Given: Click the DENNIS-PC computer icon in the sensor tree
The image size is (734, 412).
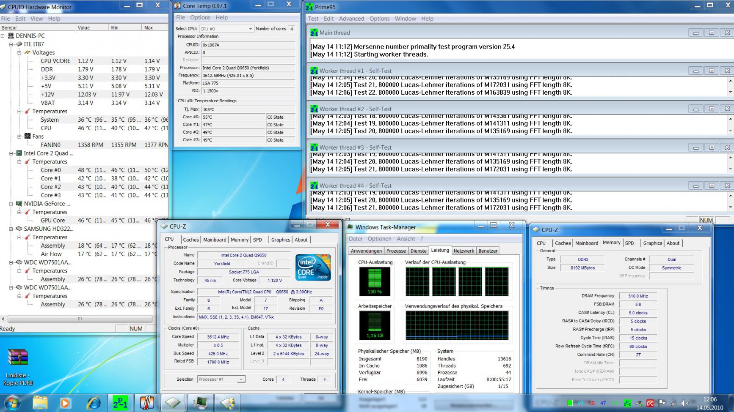Looking at the screenshot, I should [11, 36].
